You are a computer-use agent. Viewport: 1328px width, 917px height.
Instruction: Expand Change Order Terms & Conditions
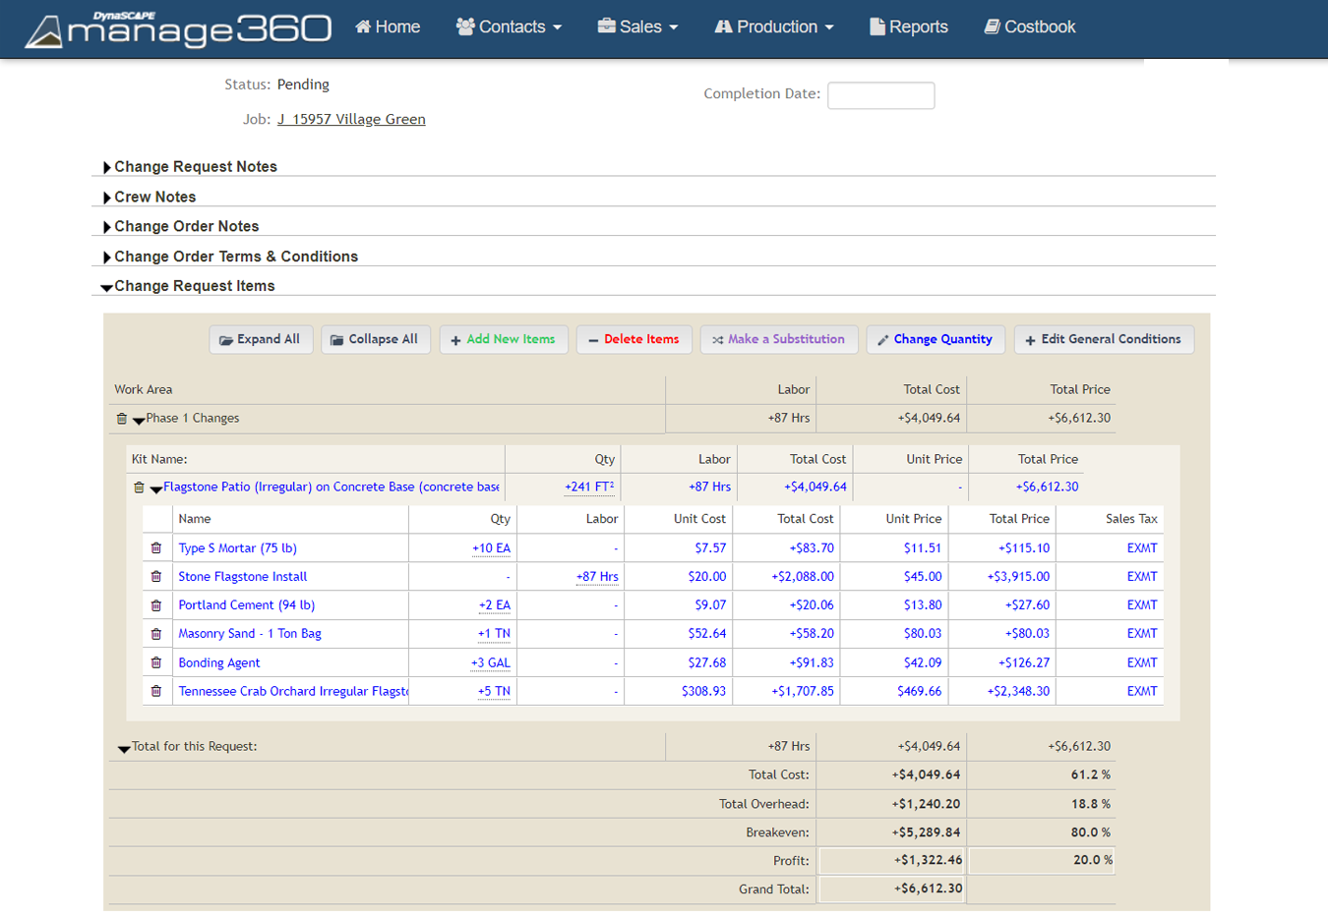click(x=235, y=257)
